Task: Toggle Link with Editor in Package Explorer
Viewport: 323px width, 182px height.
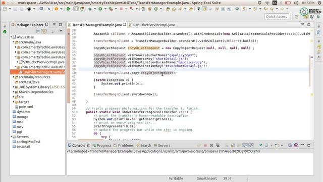Action: coord(44,31)
